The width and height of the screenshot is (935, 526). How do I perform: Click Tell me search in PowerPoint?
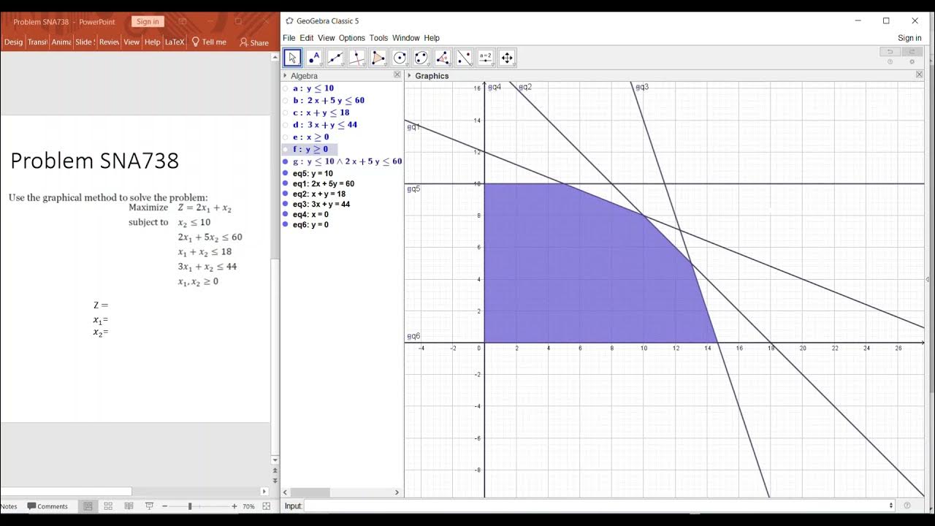[209, 42]
